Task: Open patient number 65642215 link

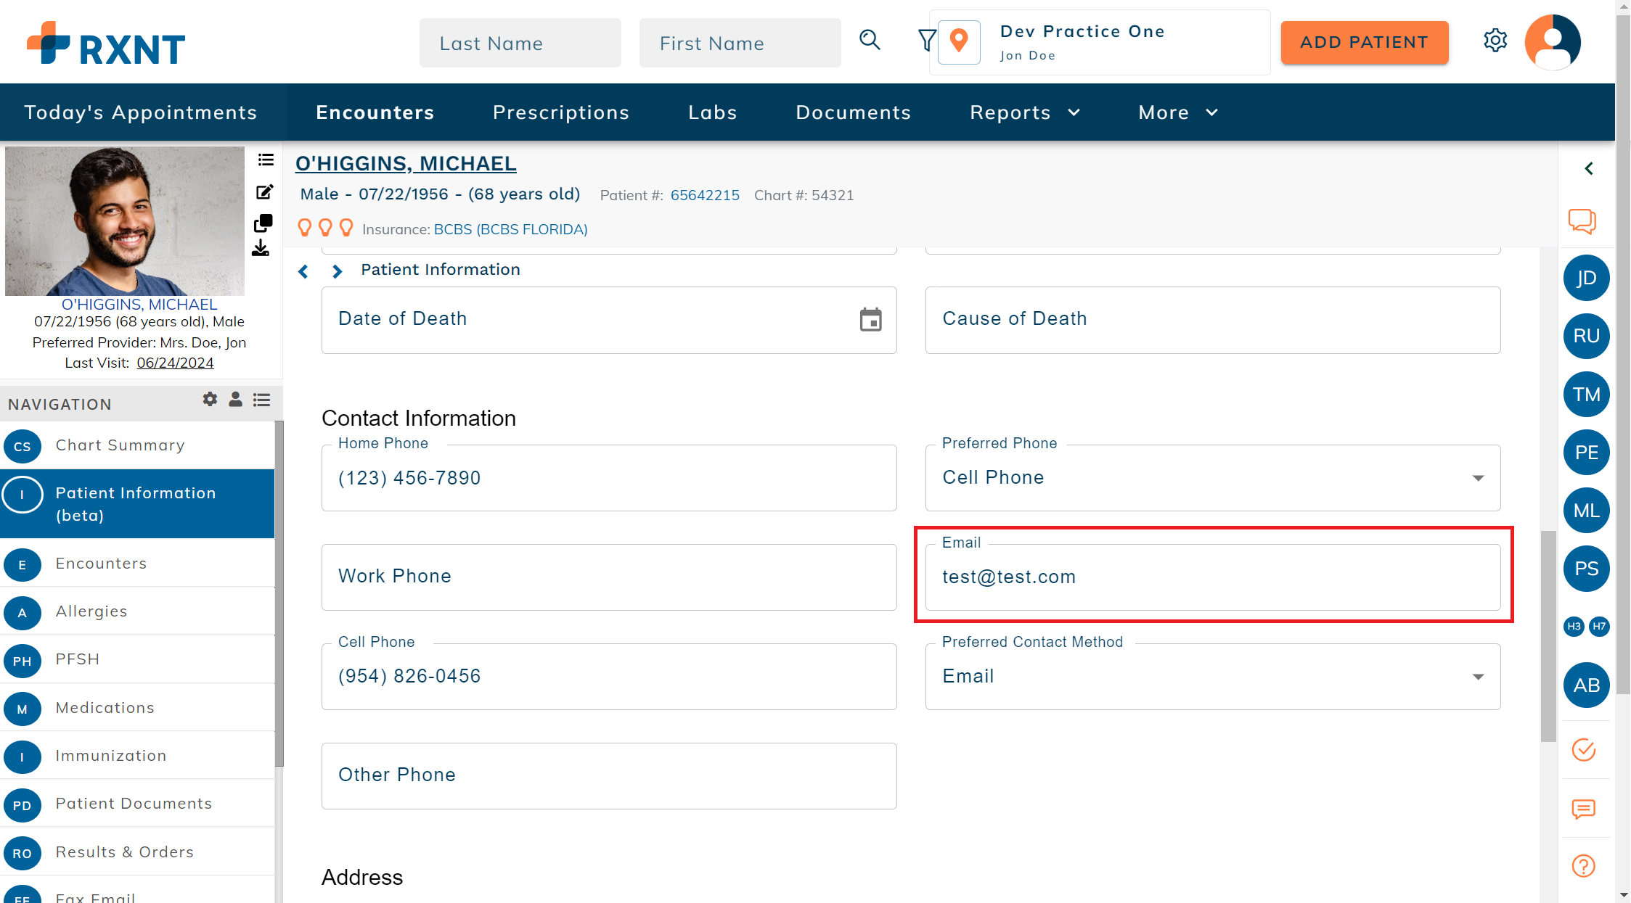Action: (x=705, y=194)
